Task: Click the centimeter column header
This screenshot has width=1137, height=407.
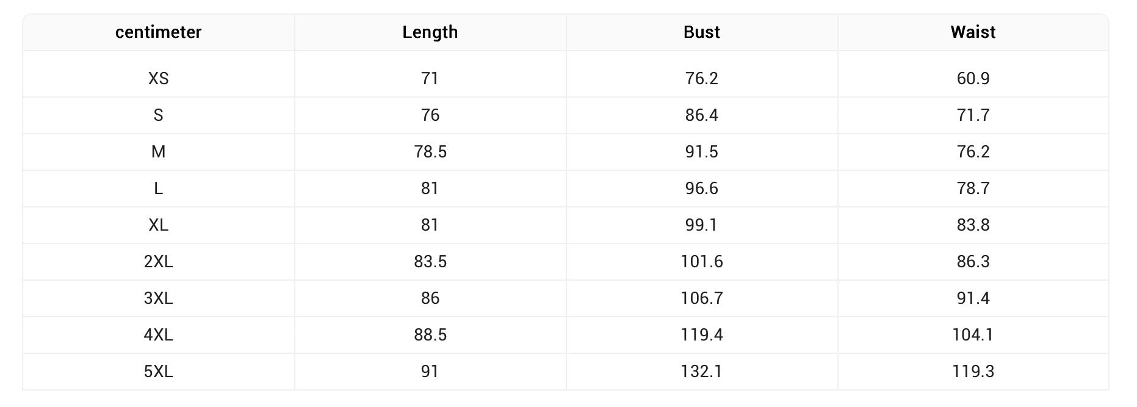Action: point(158,32)
